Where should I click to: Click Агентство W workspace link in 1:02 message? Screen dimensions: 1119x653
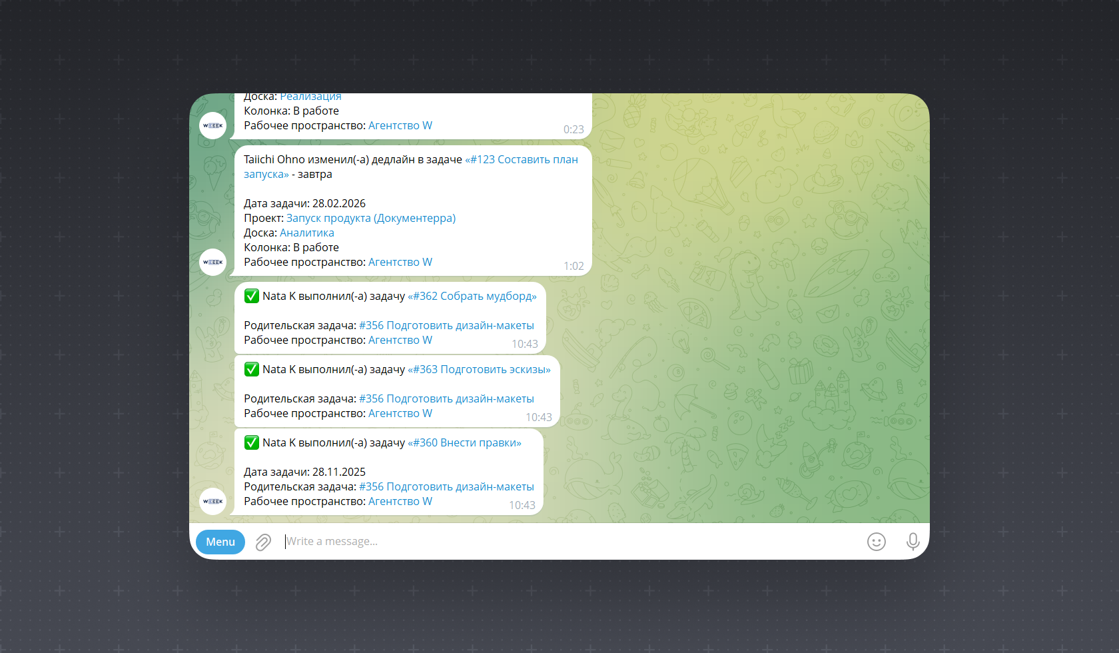(400, 263)
